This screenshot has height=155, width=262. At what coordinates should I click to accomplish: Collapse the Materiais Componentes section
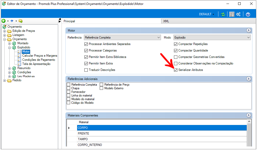click(249, 115)
